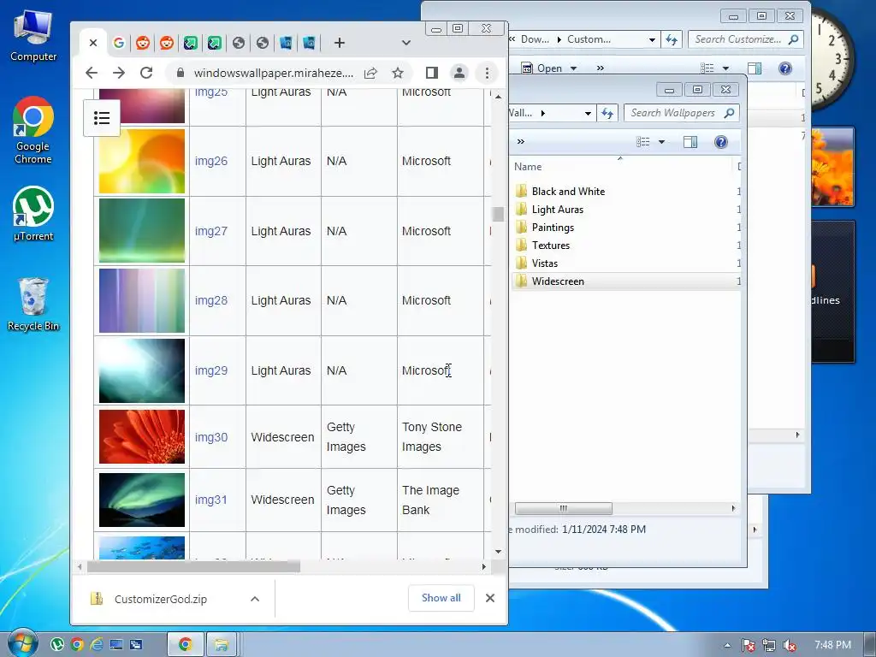Select the Computer desktop icon

click(33, 35)
